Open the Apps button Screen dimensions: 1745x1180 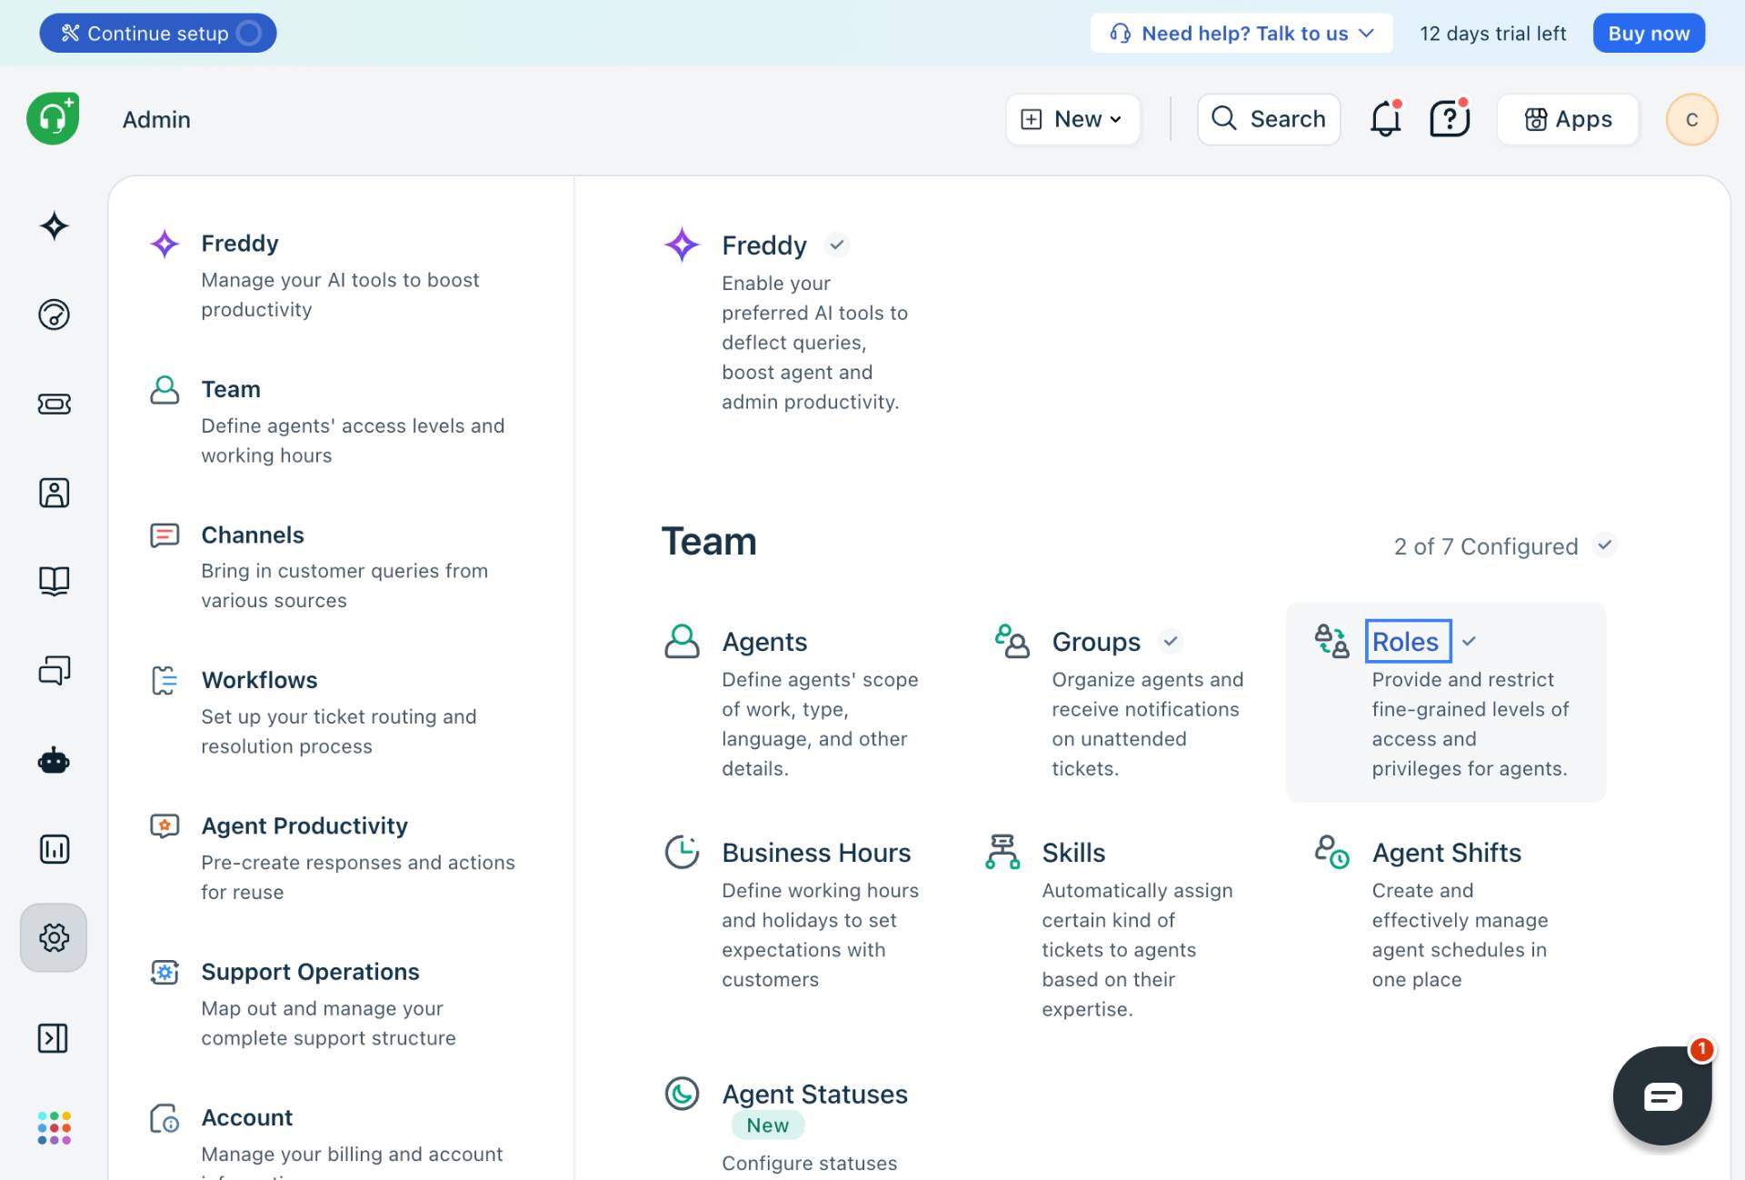coord(1568,119)
